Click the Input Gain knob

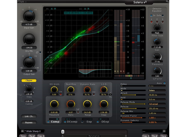click(29, 16)
